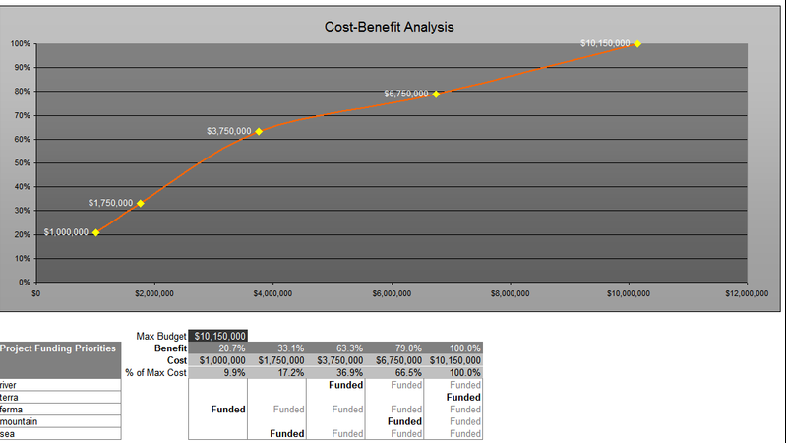The image size is (786, 443).
Task: Click the $1,000,000 chart data label
Action: coord(66,232)
